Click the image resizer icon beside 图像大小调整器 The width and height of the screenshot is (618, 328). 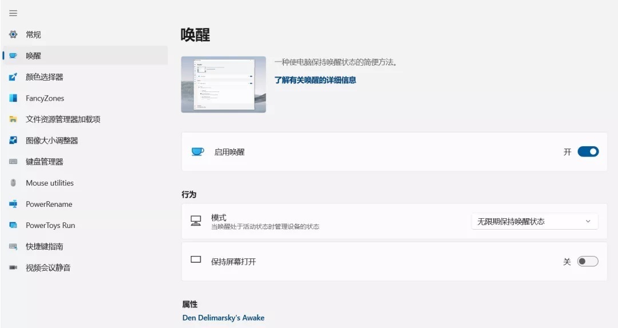click(x=13, y=141)
